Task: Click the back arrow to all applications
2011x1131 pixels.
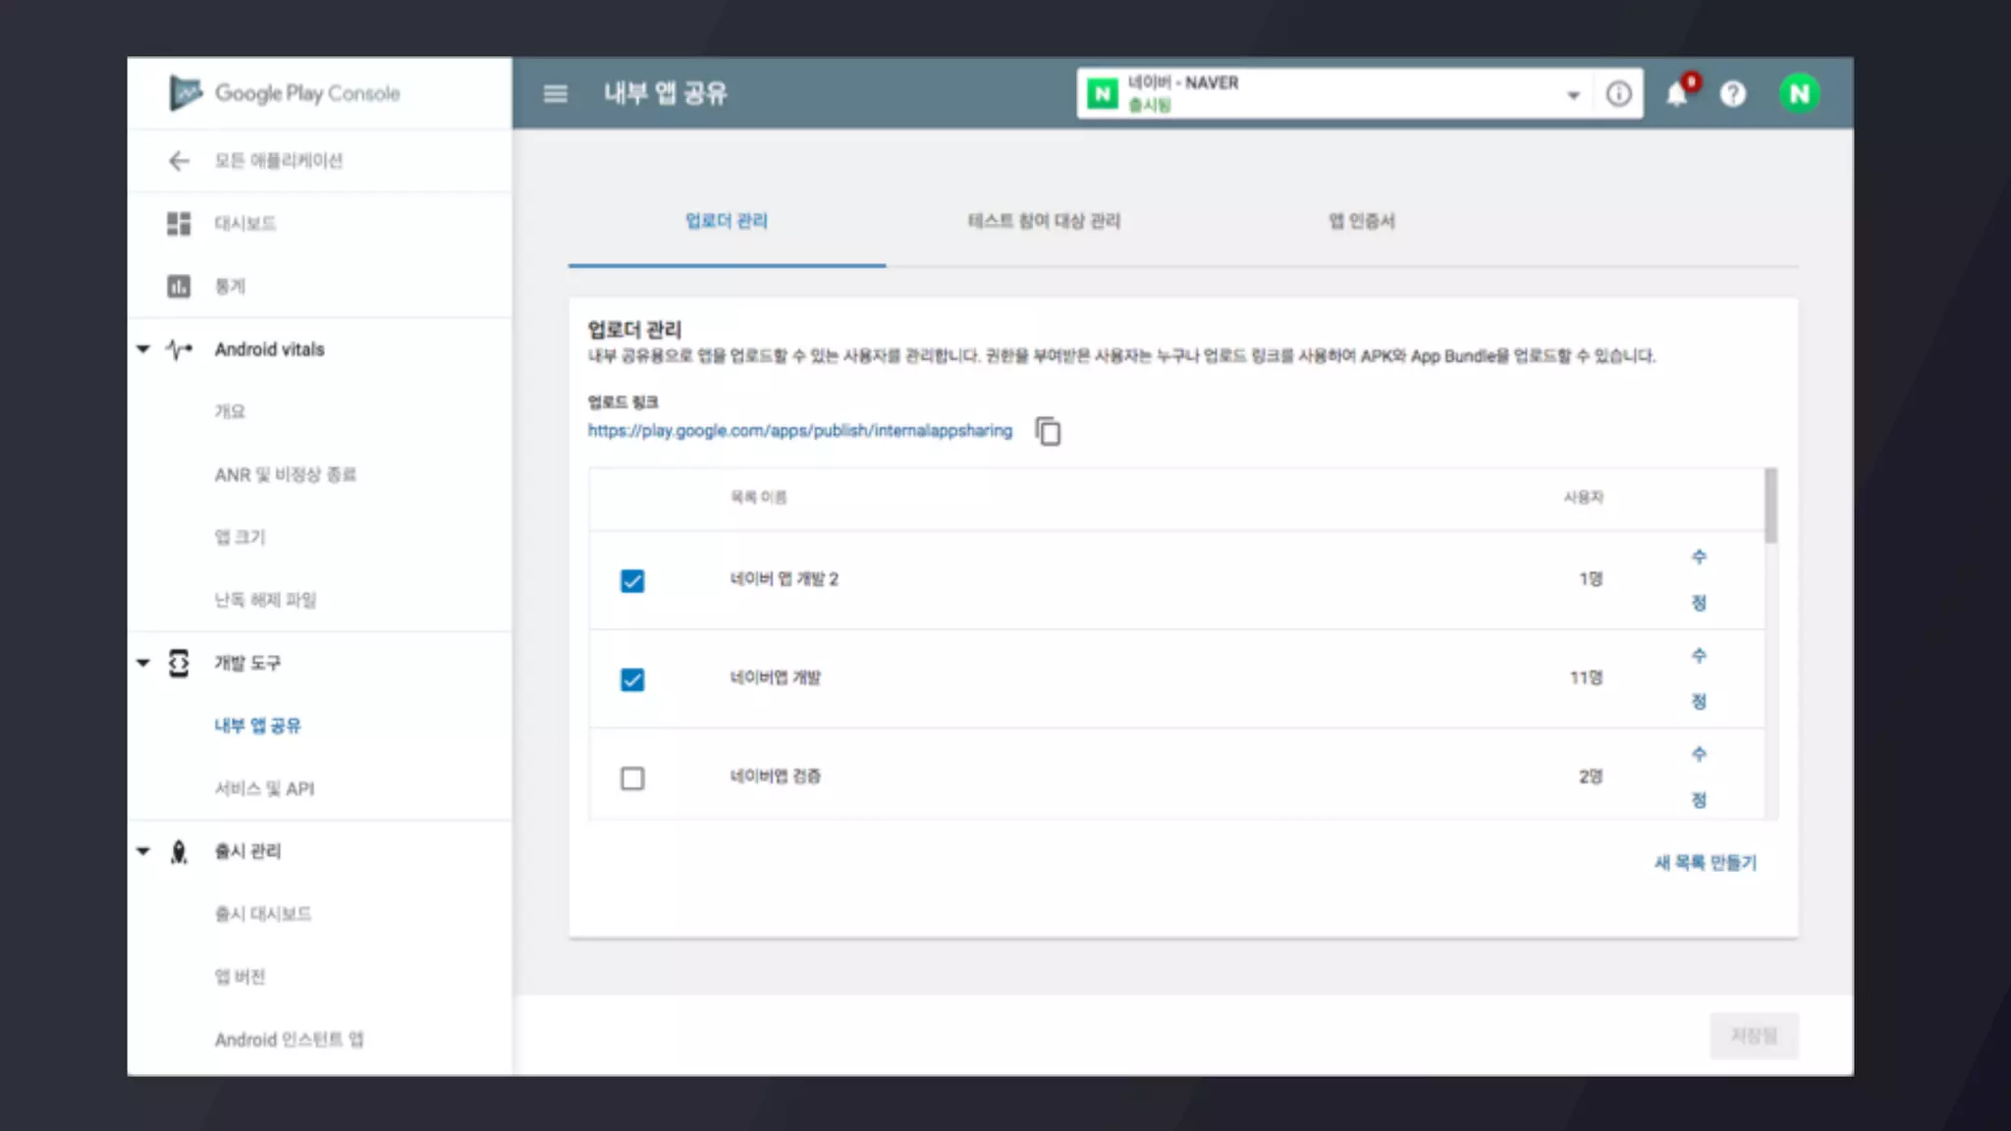Action: (179, 161)
